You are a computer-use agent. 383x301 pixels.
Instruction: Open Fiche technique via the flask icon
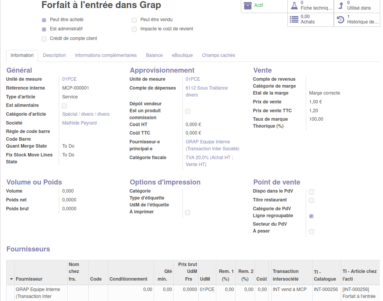[x=294, y=6]
